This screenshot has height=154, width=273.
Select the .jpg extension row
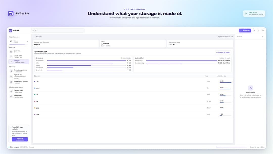click(x=133, y=108)
